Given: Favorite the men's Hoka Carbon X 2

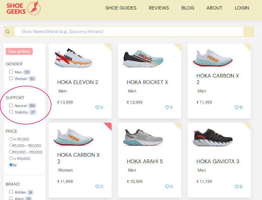Looking at the screenshot, I should coord(236,108).
